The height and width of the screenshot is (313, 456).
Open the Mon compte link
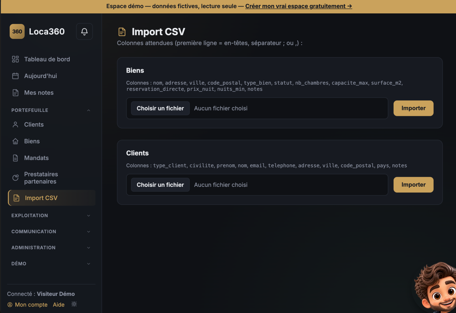pos(31,305)
